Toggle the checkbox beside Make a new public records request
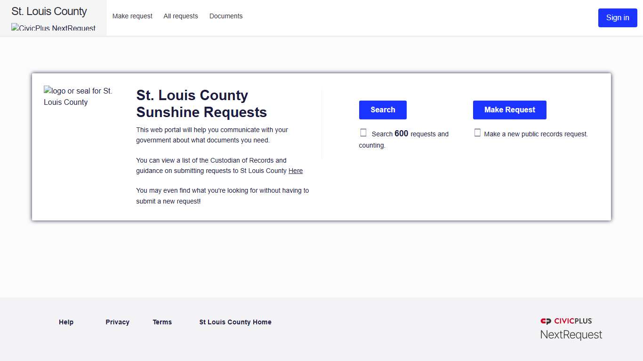Screen dimensions: 643x361 coord(477,132)
